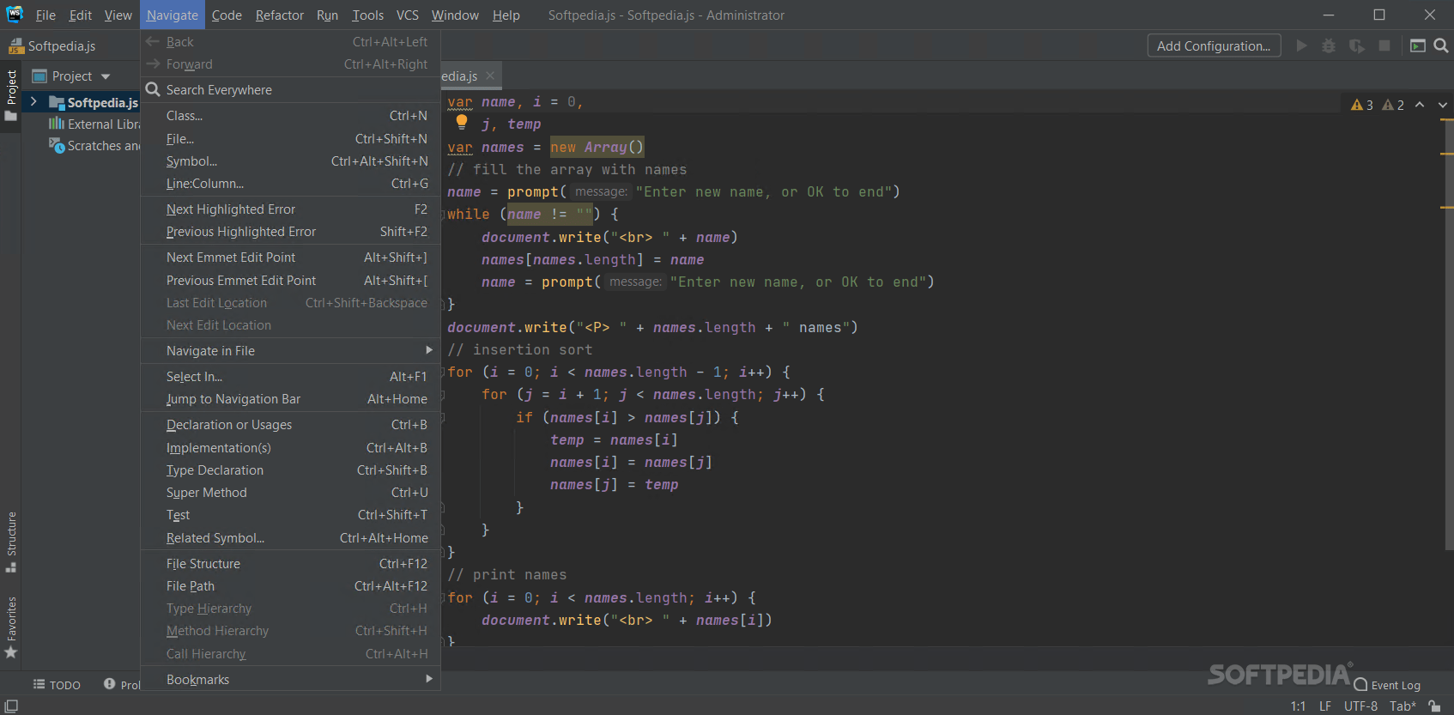The height and width of the screenshot is (715, 1454).
Task: Click the weak warning icon showing 2
Action: (1393, 105)
